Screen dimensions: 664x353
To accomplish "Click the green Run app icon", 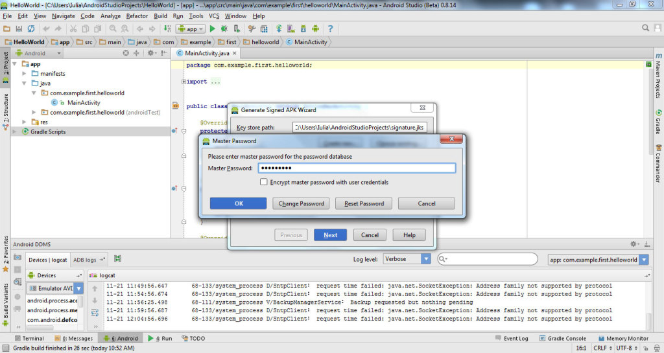I will (213, 28).
